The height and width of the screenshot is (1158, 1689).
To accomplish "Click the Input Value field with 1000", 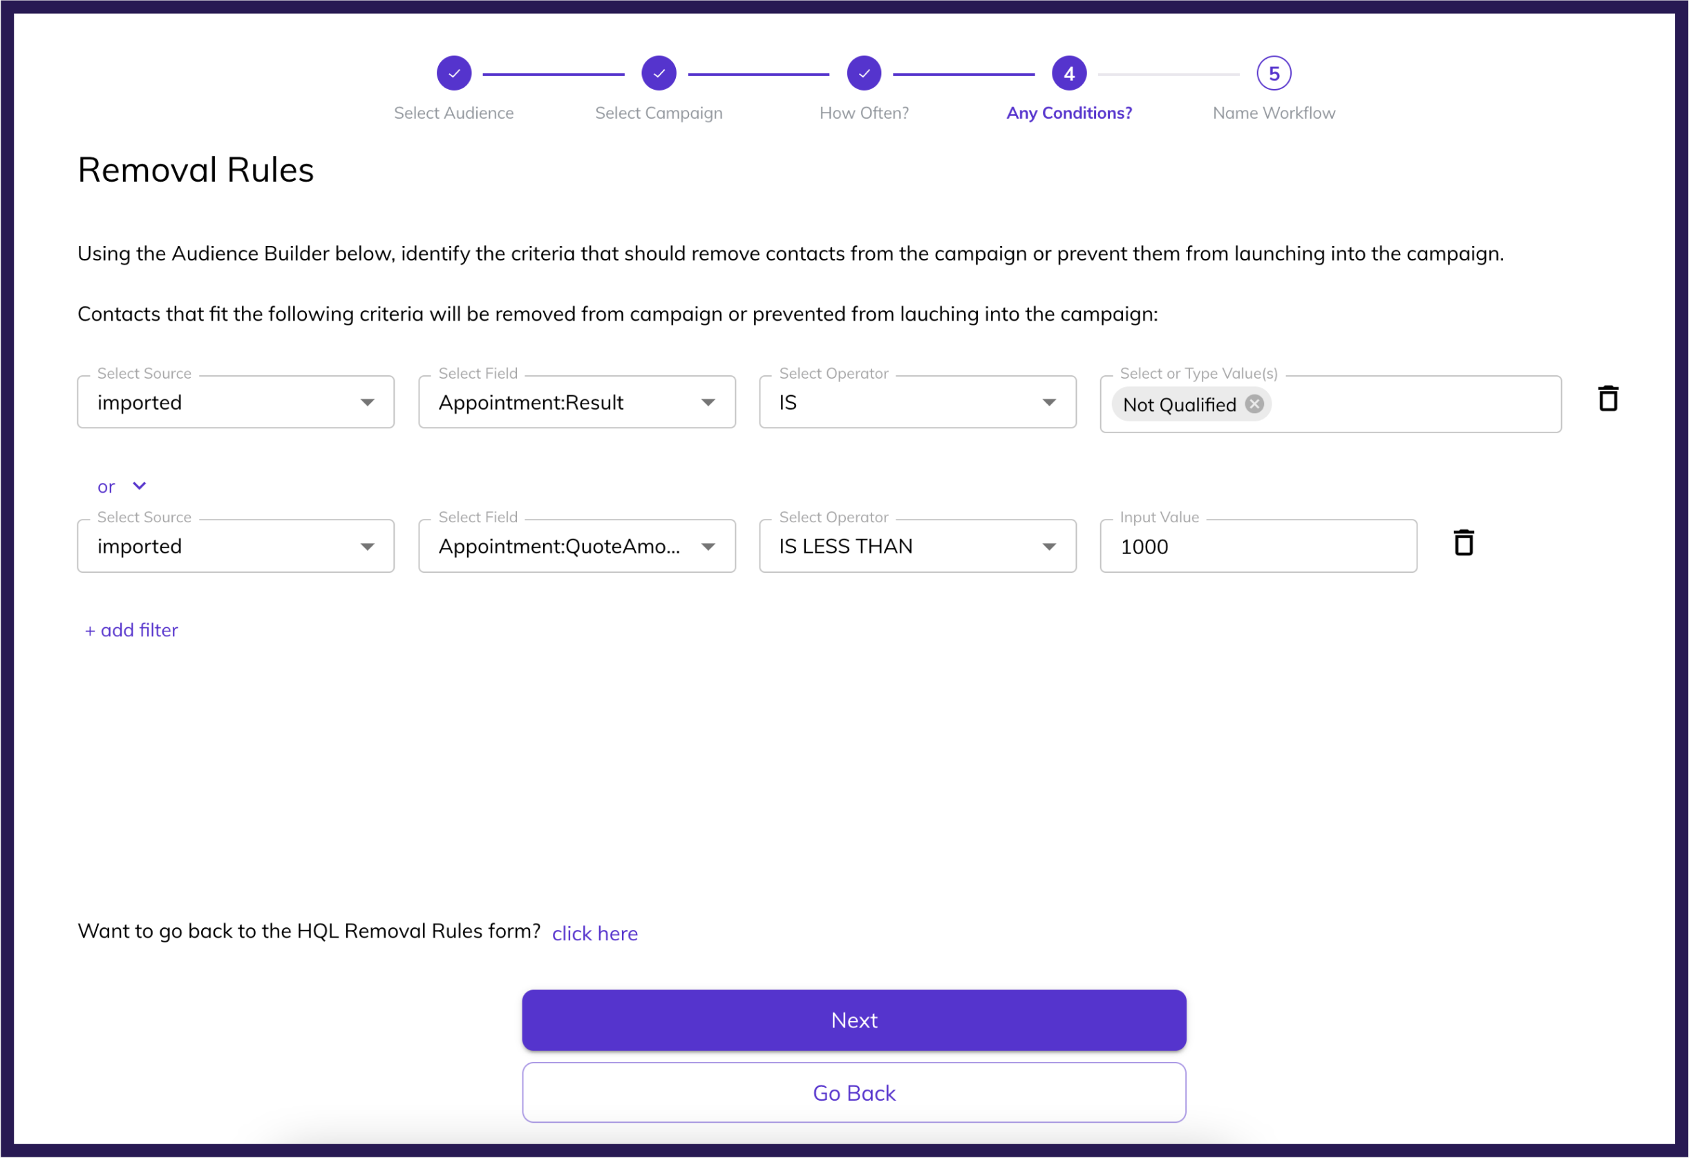I will click(1257, 547).
